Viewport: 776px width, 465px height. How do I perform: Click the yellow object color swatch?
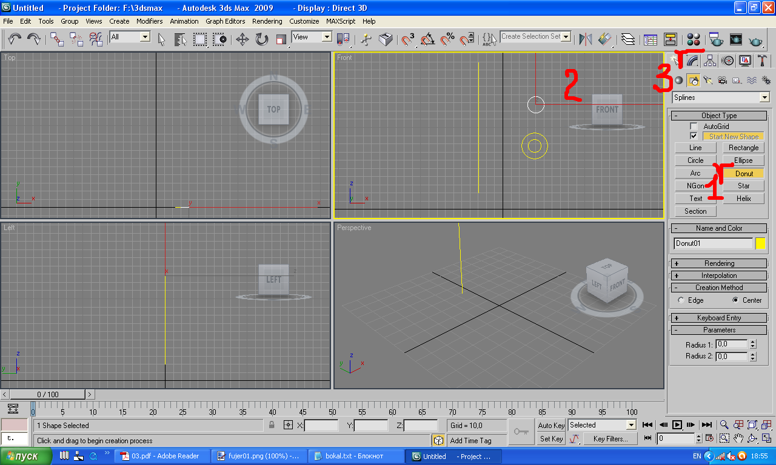click(760, 243)
